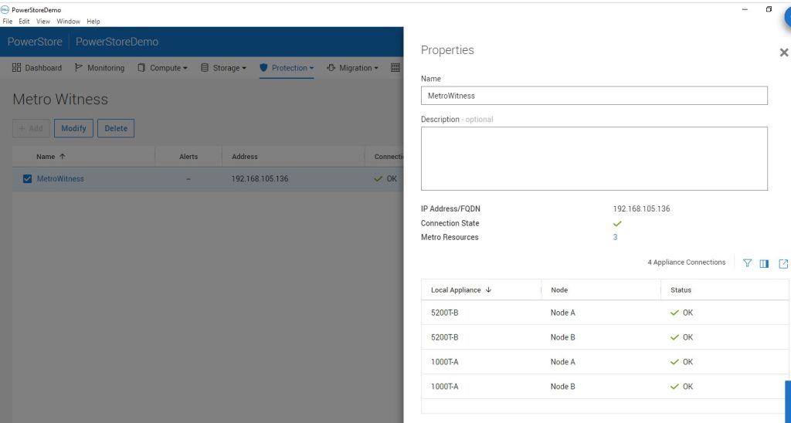Click the filter icon above appliance table
The image size is (791, 423).
[747, 263]
